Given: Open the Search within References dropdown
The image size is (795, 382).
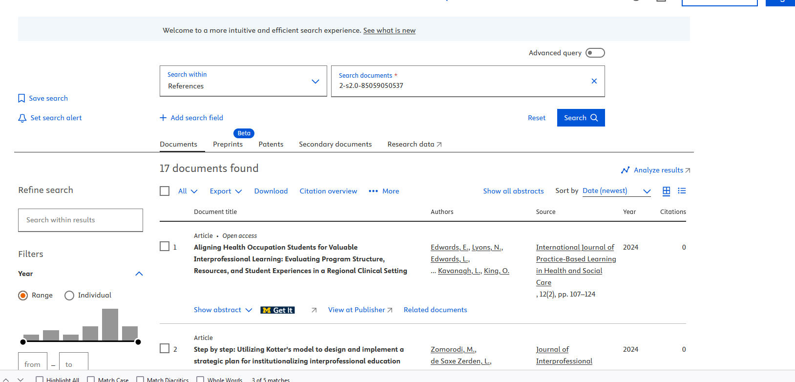Looking at the screenshot, I should (243, 81).
